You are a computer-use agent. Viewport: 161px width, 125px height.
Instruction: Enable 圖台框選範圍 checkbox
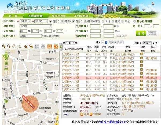134,21
